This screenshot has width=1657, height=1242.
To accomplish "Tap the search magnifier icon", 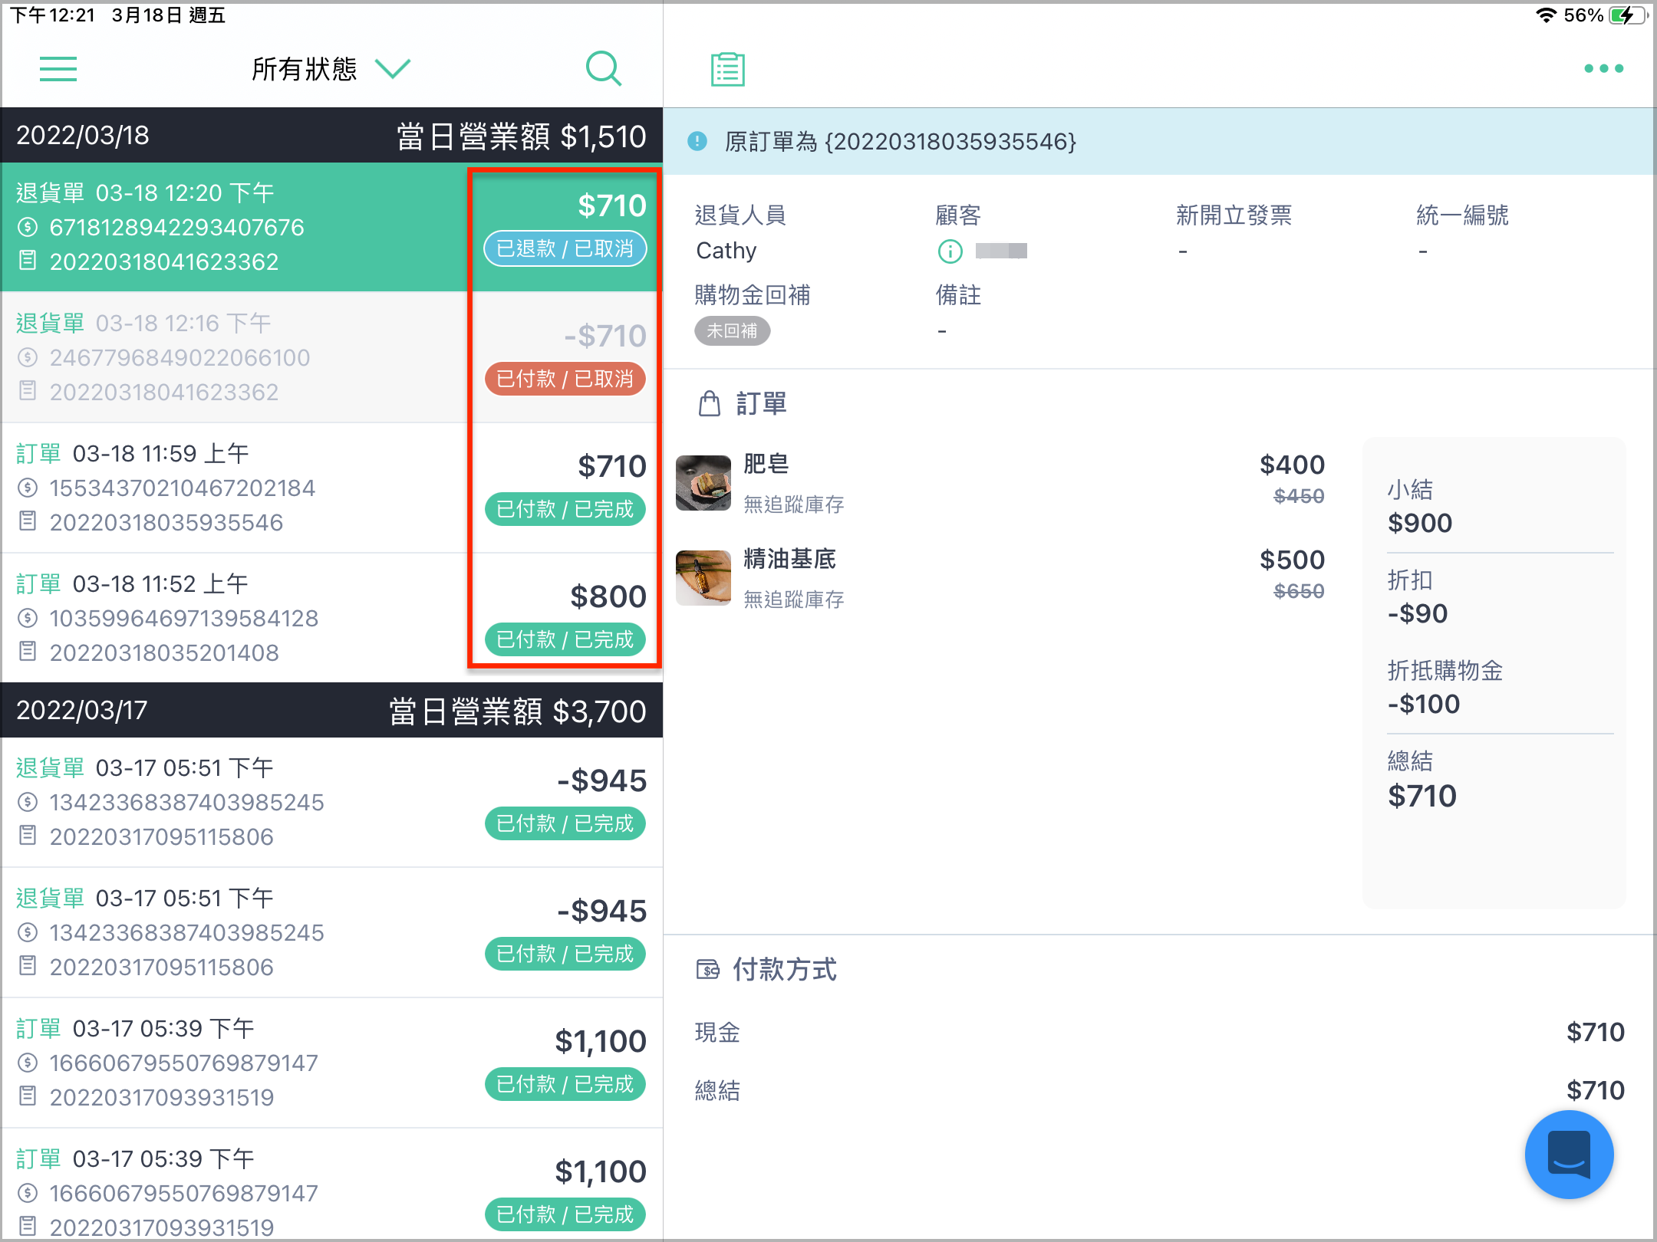I will pos(604,69).
